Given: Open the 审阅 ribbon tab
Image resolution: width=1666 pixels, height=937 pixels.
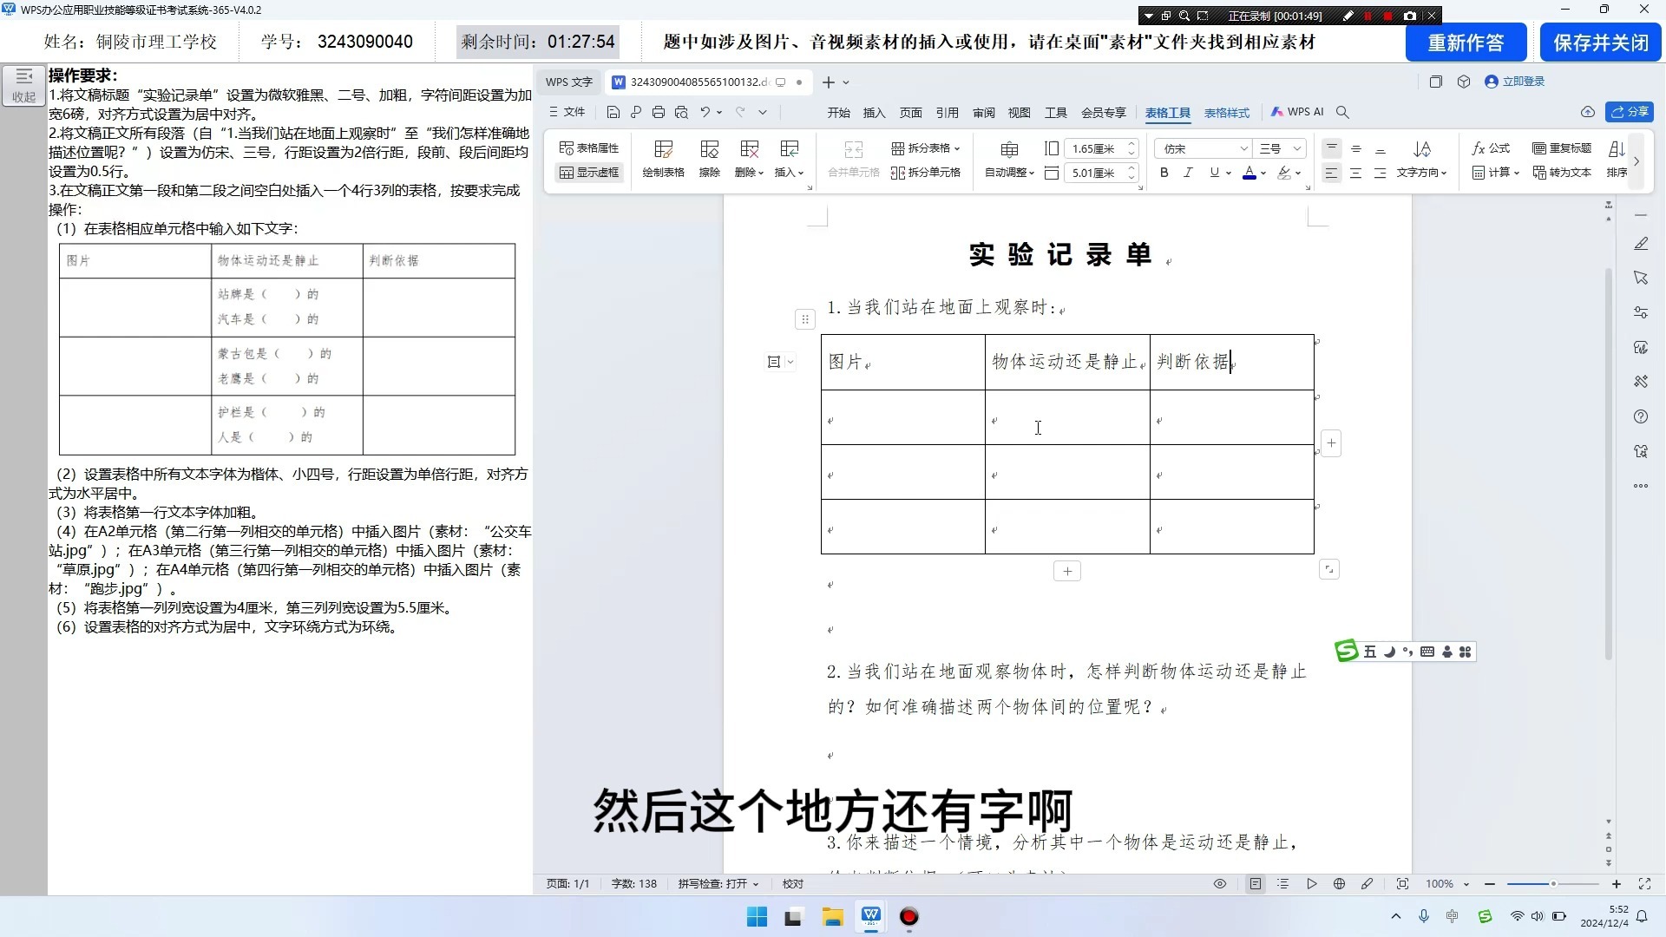Looking at the screenshot, I should [x=984, y=112].
